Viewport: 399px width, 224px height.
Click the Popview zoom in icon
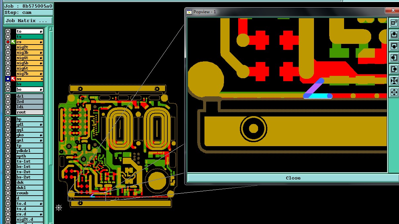pyautogui.click(x=394, y=80)
